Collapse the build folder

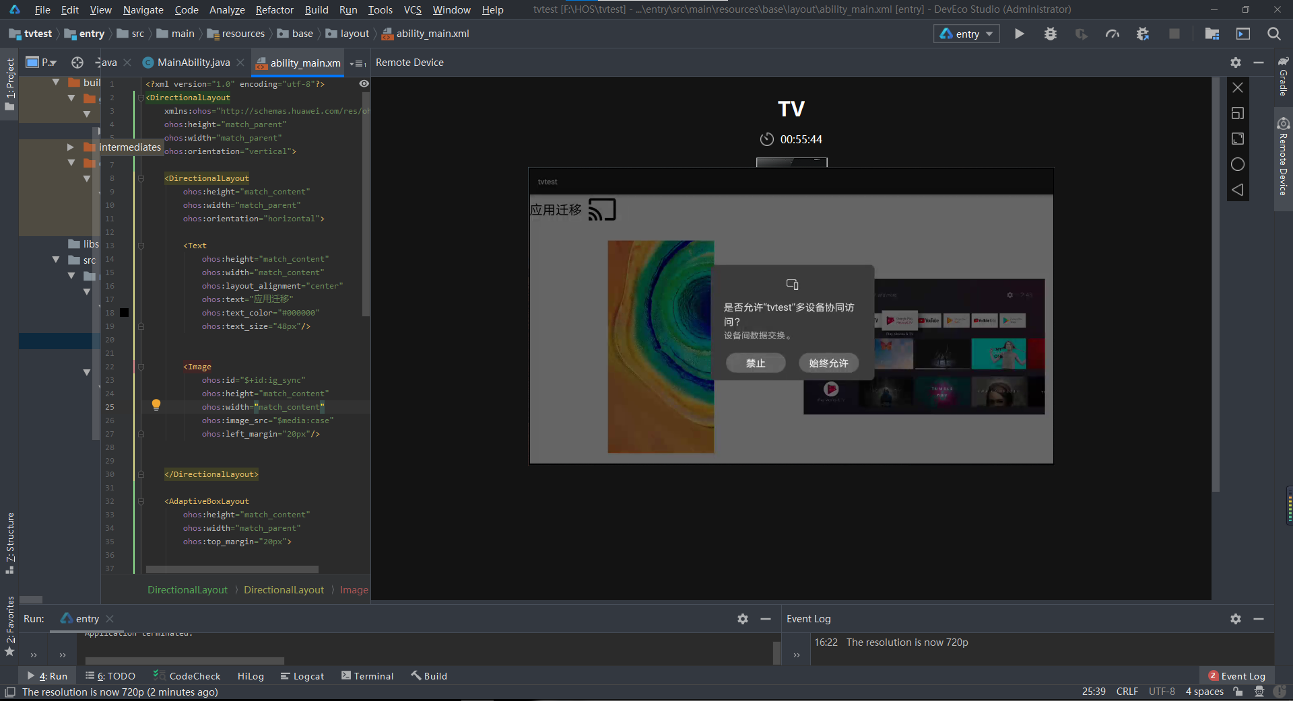coord(56,82)
